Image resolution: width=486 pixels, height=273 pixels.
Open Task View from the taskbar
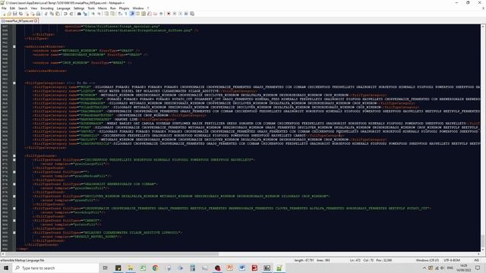(106, 268)
